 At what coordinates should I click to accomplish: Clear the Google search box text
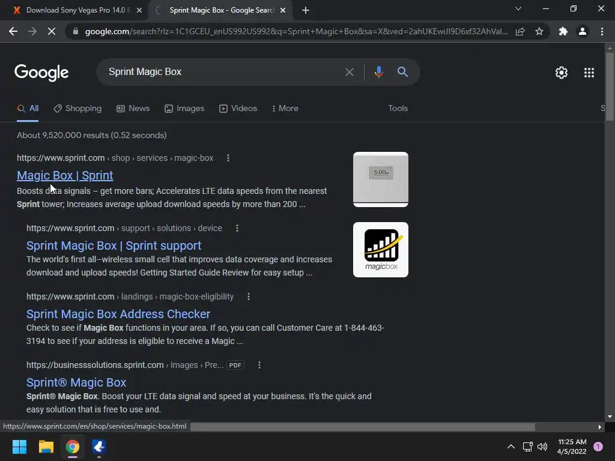[x=349, y=72]
